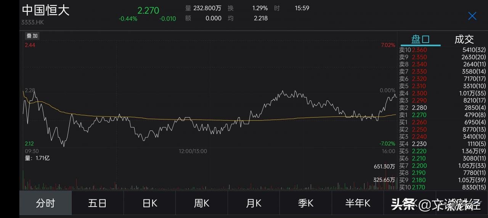
Task: Click the -7.02% lower percent label
Action: [387, 144]
